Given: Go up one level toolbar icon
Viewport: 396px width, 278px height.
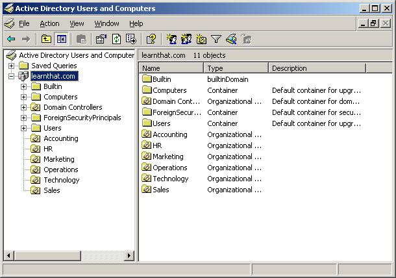Looking at the screenshot, I should [x=46, y=39].
